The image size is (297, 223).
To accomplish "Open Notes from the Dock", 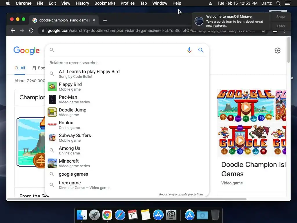I will [146, 215].
